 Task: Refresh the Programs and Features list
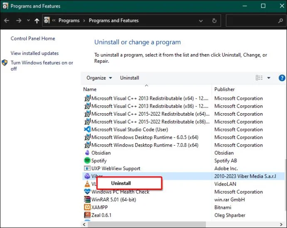pos(214,20)
